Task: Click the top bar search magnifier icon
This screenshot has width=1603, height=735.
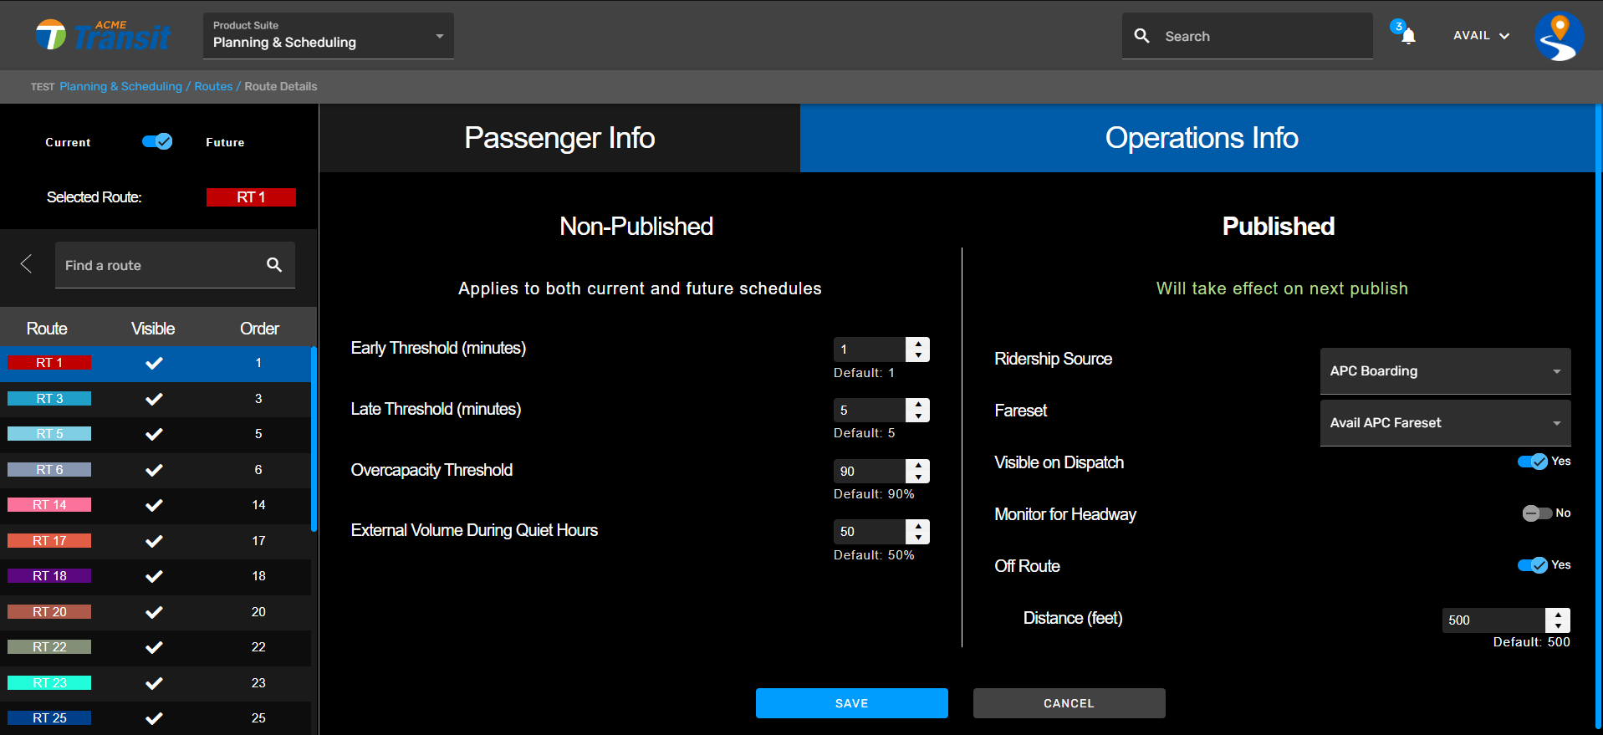Action: [x=1141, y=36]
